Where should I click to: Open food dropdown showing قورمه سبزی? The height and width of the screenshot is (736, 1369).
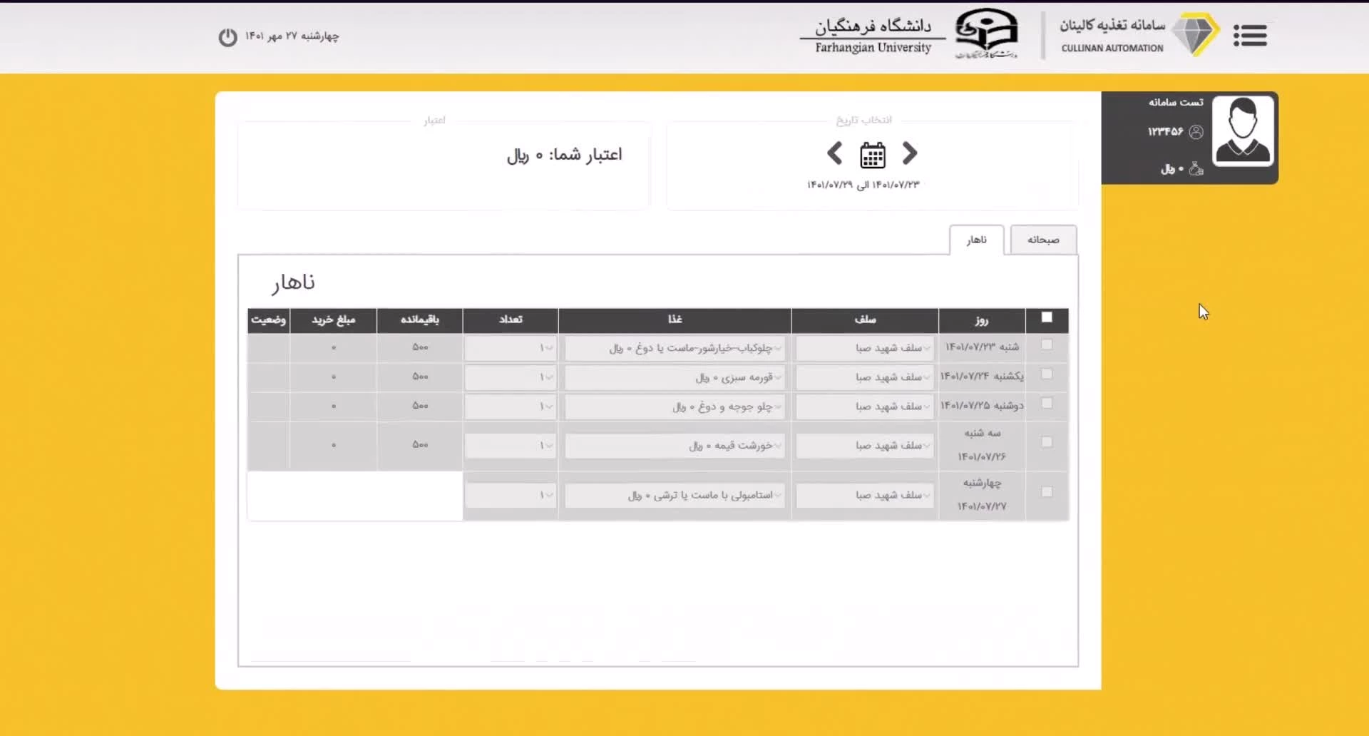pos(675,377)
